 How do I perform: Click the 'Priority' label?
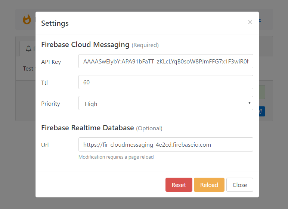pyautogui.click(x=50, y=104)
